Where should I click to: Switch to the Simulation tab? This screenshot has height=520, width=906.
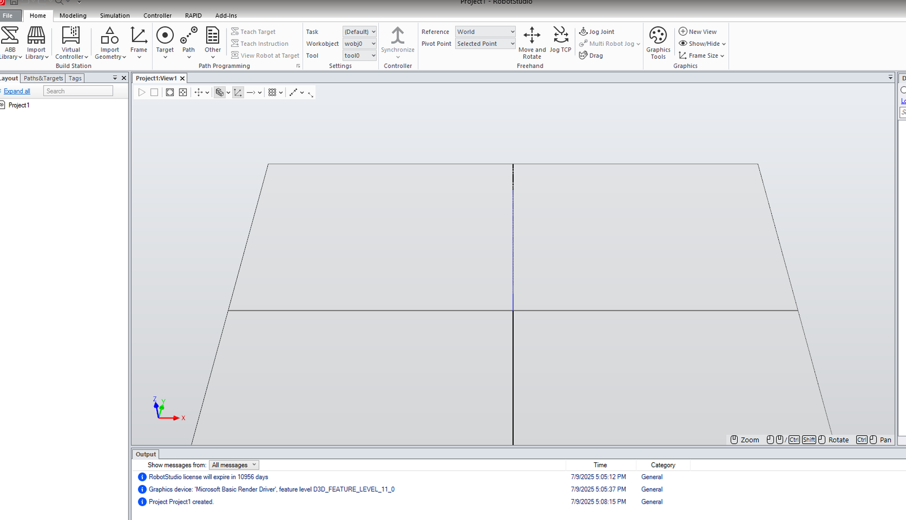point(115,16)
